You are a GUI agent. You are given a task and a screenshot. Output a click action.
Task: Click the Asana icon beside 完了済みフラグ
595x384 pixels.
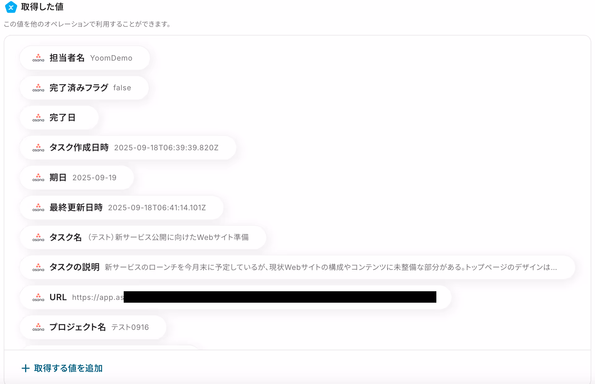click(x=38, y=88)
